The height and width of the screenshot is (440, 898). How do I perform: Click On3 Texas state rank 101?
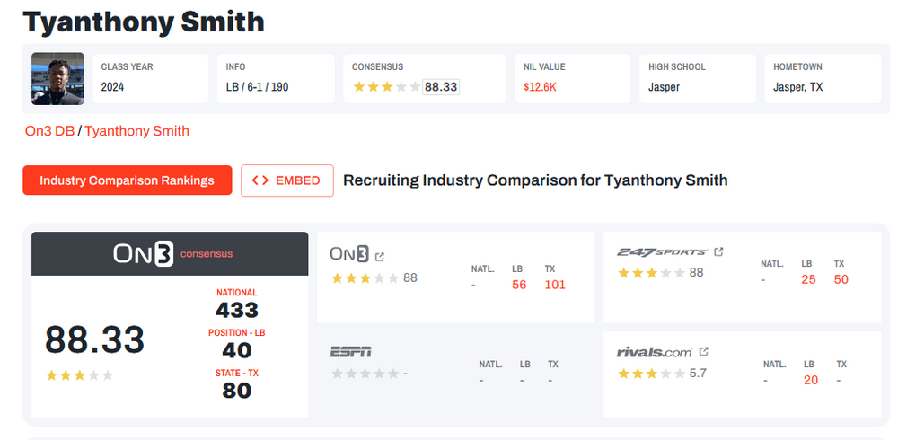tap(555, 285)
